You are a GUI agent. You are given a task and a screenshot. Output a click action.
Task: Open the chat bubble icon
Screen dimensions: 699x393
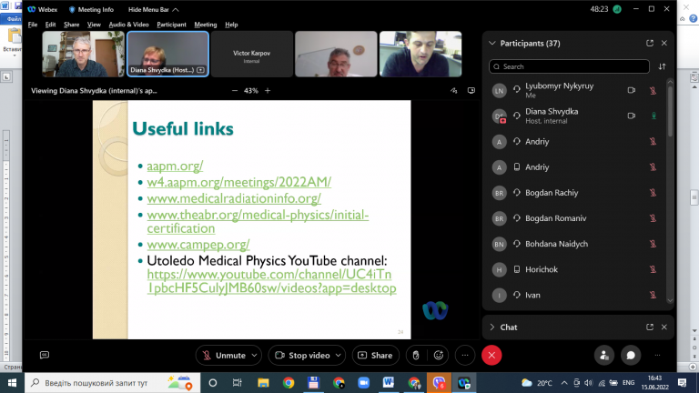pyautogui.click(x=631, y=355)
